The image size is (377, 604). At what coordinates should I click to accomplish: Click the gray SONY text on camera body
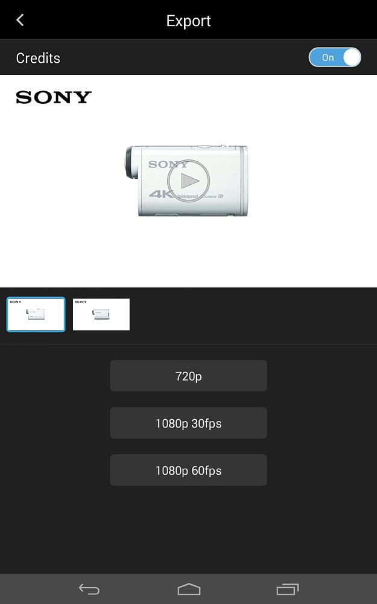point(168,164)
